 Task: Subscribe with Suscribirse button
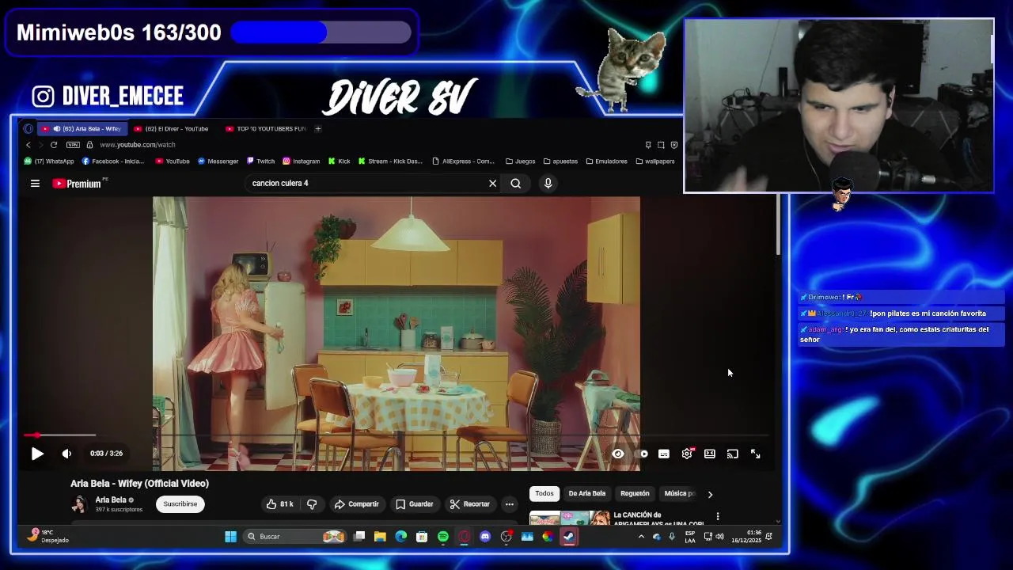pyautogui.click(x=180, y=503)
